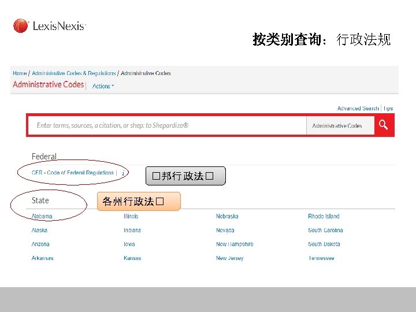Select Nebraska state link

(x=227, y=216)
